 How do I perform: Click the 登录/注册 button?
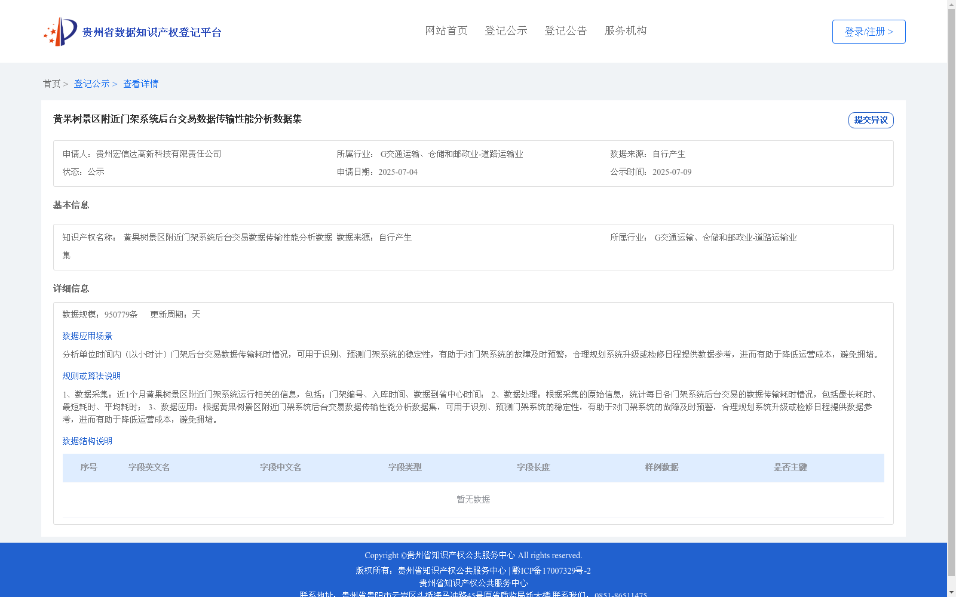pyautogui.click(x=868, y=31)
